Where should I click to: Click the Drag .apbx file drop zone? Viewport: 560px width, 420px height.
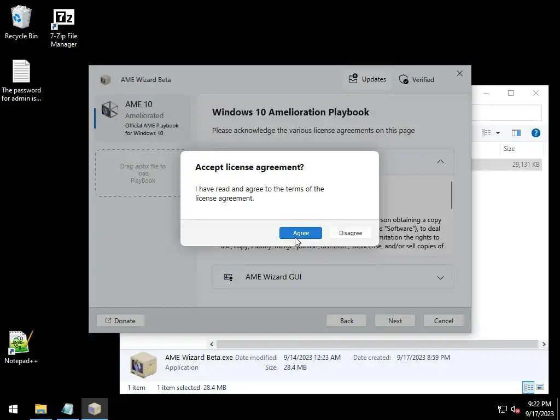(x=142, y=173)
